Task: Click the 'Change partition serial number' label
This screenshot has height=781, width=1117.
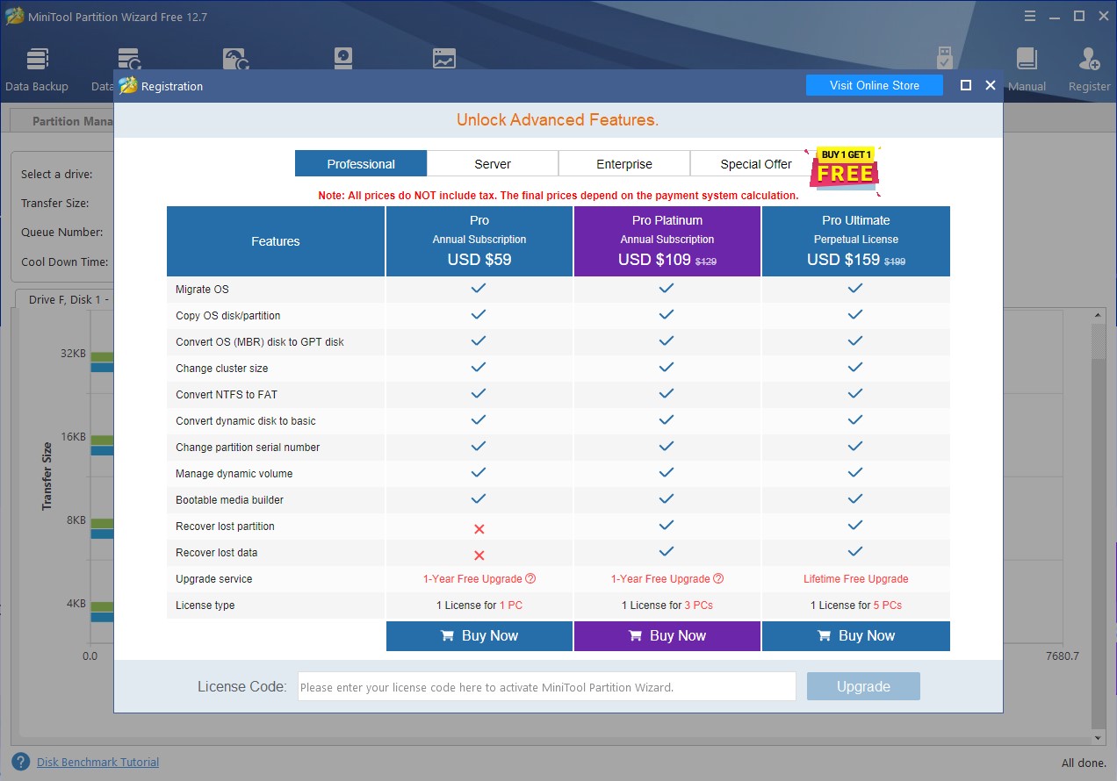Action: click(248, 448)
